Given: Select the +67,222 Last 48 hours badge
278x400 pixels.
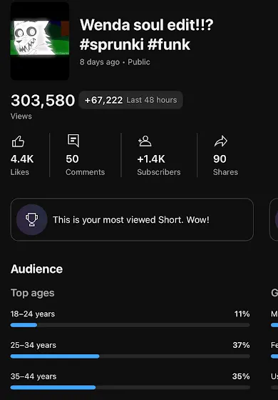Looking at the screenshot, I should [x=130, y=100].
